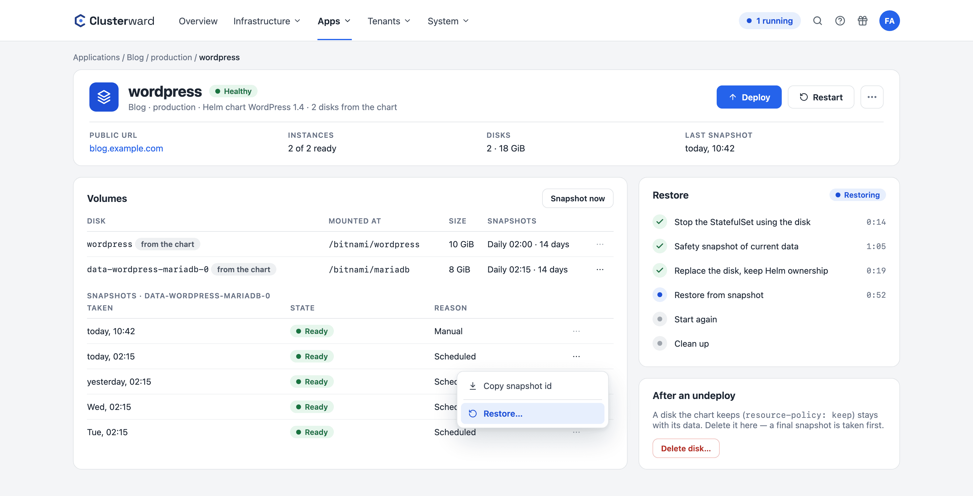Click the Replace the disk step checkmark
This screenshot has width=973, height=496.
tap(660, 270)
